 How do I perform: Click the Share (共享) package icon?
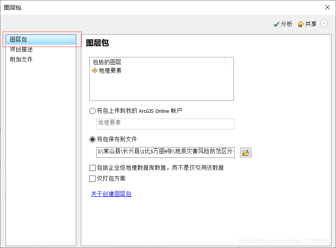click(x=301, y=23)
